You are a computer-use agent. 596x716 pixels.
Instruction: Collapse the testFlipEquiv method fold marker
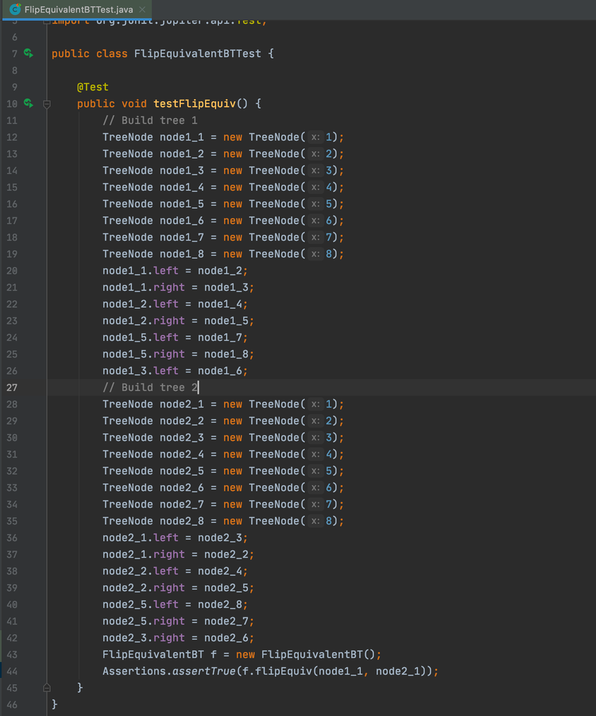(47, 104)
